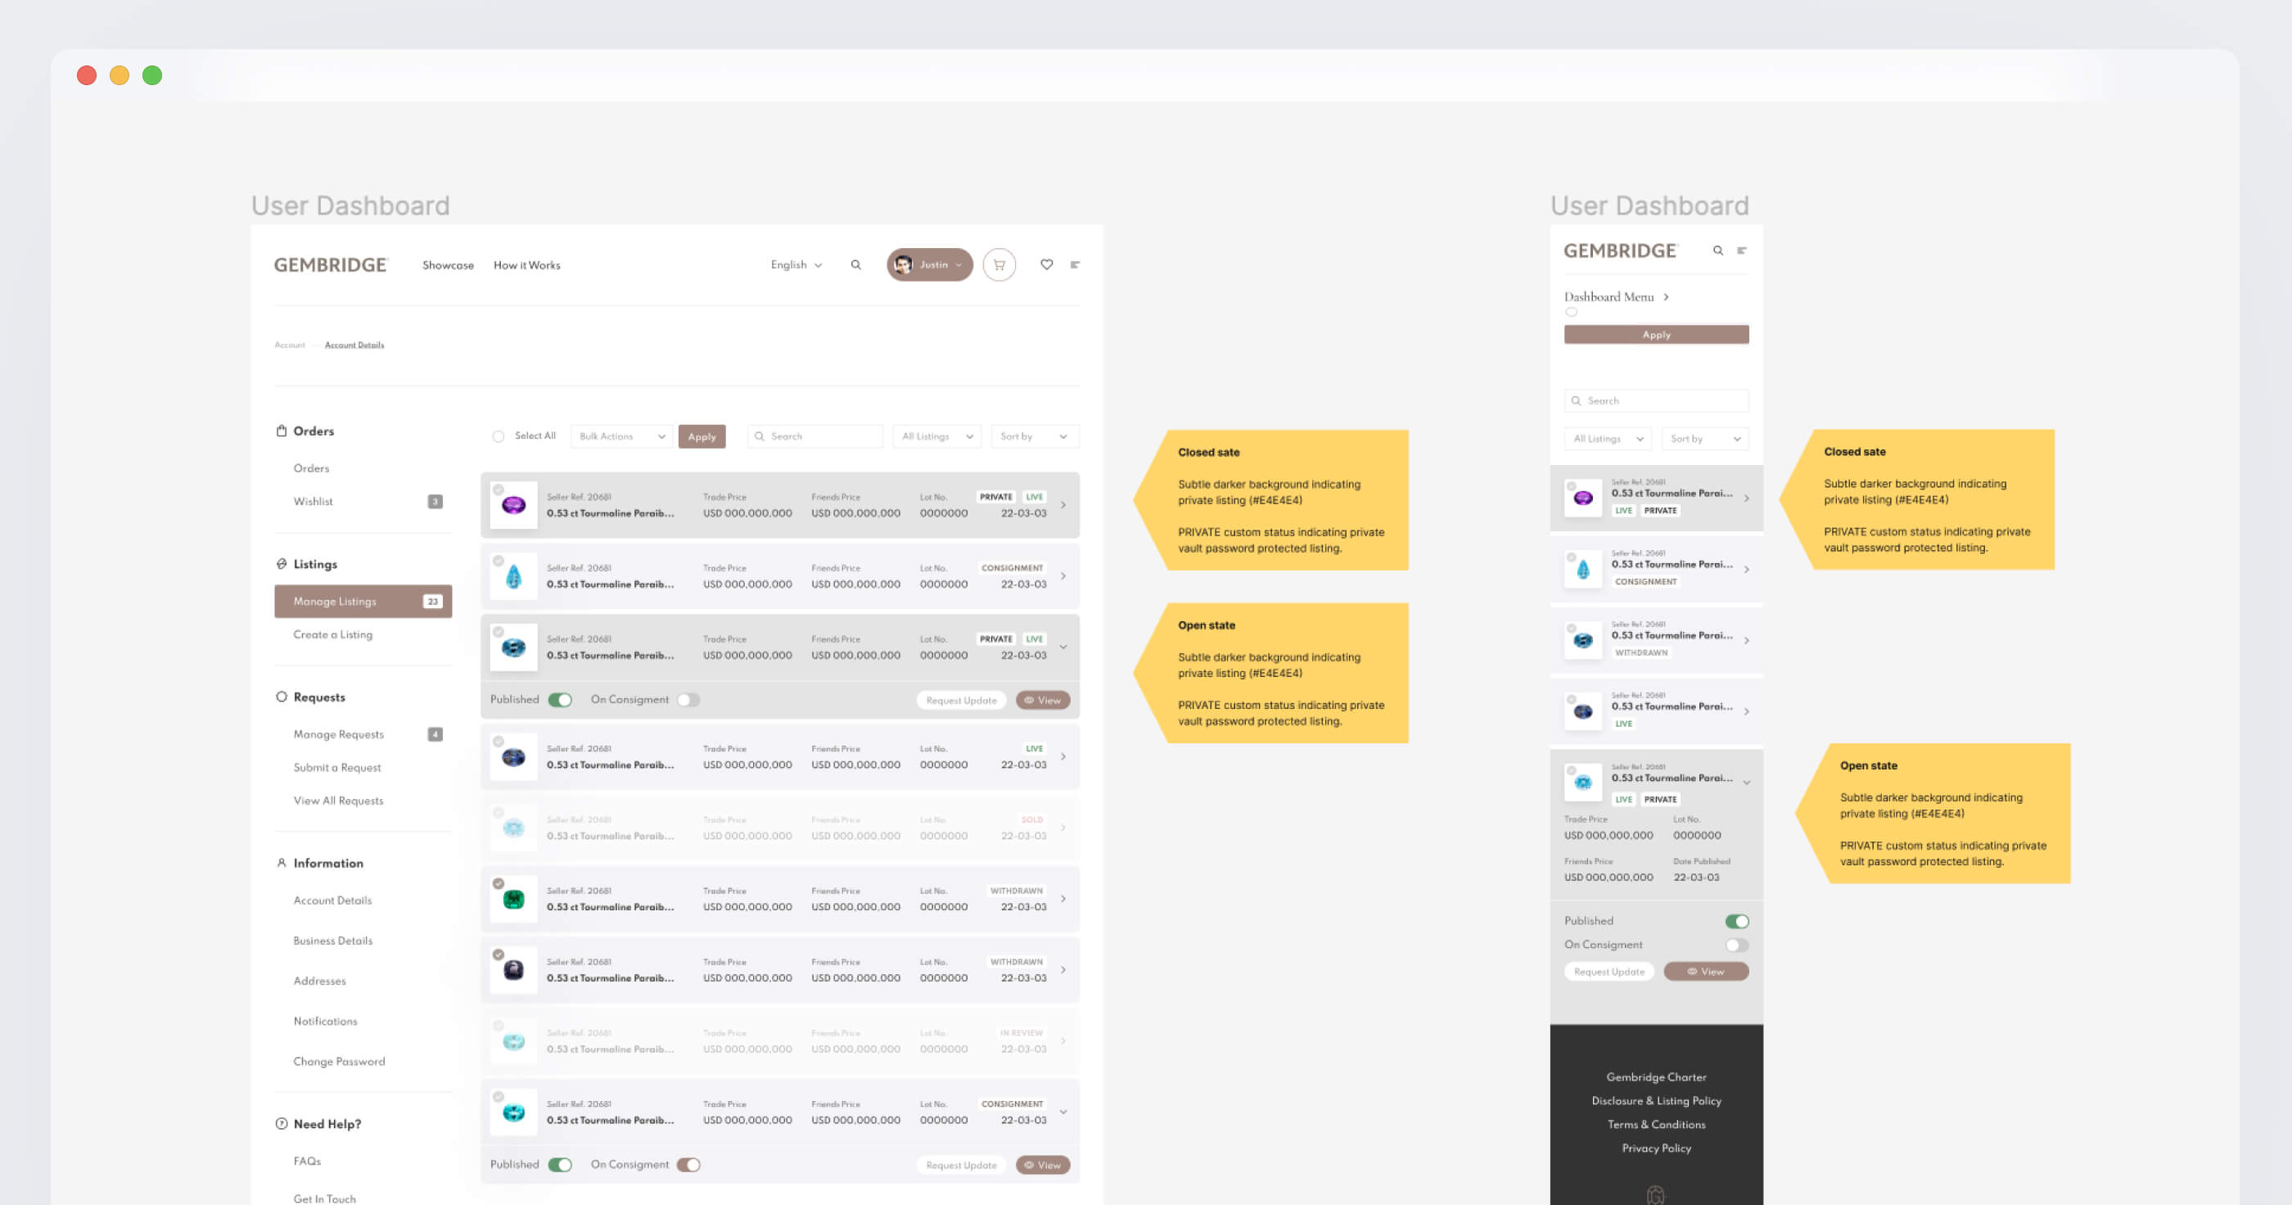Toggle On Consigment switch in expanded PRIVATE listing
The width and height of the screenshot is (2292, 1205).
[688, 699]
